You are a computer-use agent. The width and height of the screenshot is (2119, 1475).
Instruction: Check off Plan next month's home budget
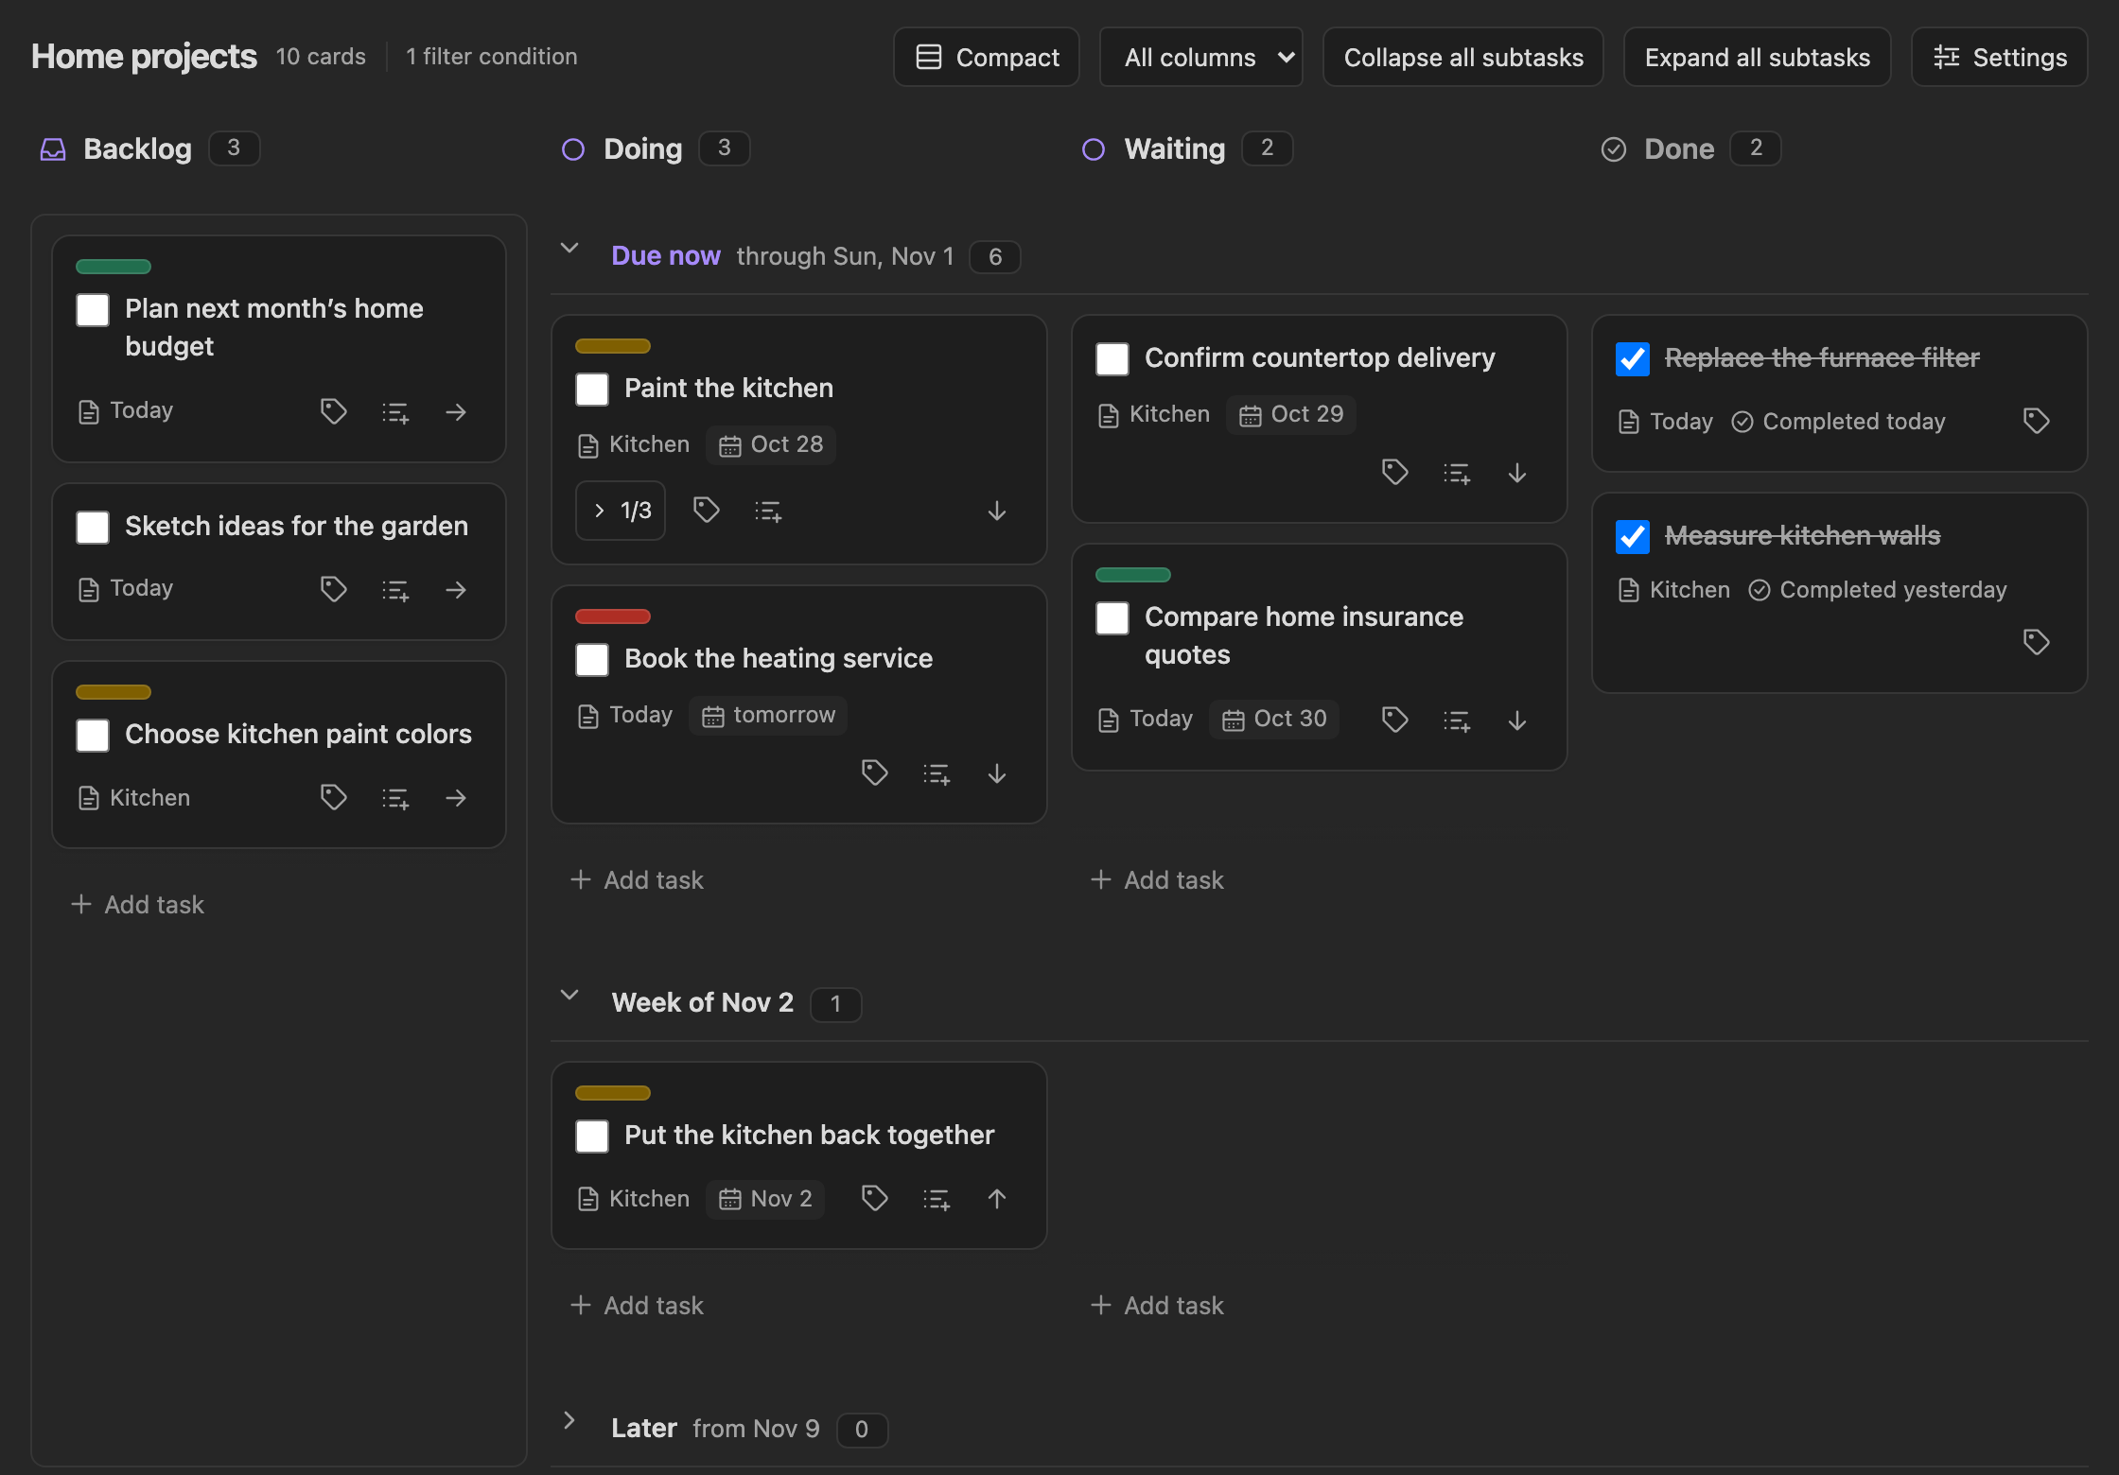93,309
